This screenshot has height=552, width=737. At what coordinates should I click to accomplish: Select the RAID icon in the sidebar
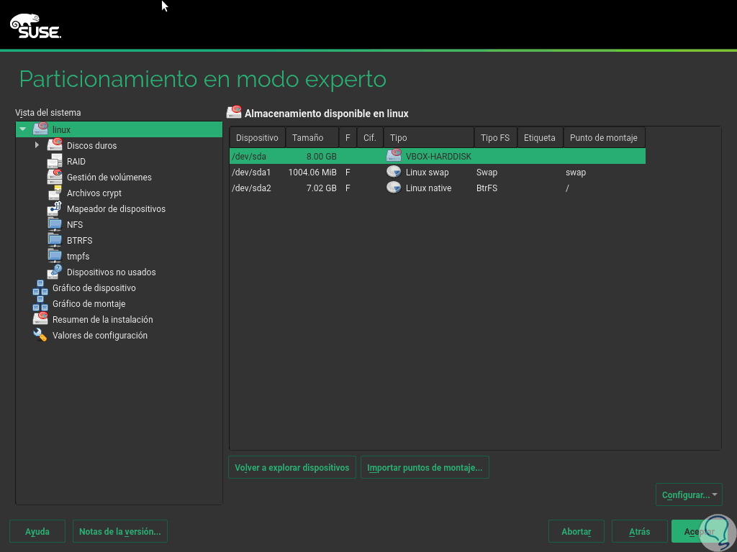click(x=54, y=161)
